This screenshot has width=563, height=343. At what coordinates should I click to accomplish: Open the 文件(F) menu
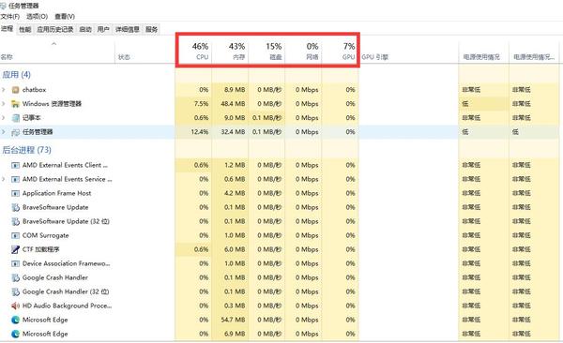[10, 17]
